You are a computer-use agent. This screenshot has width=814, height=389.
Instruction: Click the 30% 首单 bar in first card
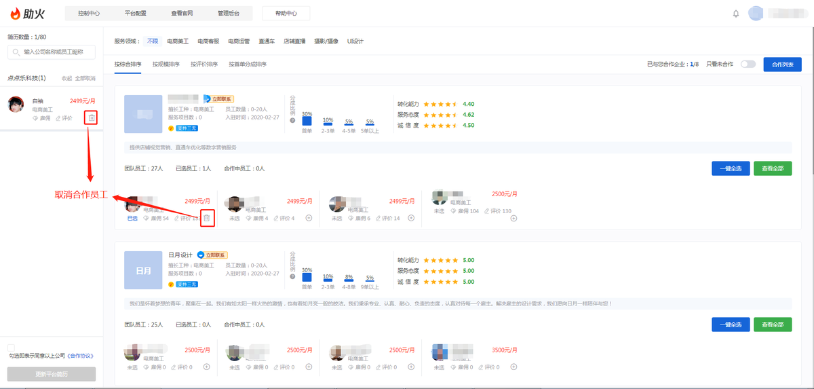click(x=307, y=121)
